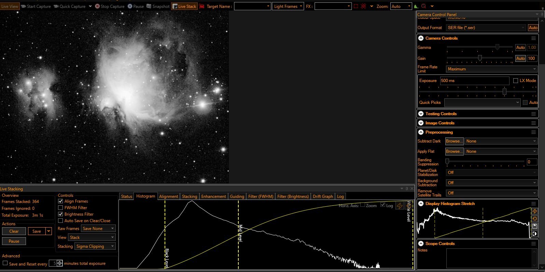Open the Testing Controls hamburger menu
The width and height of the screenshot is (545, 272).
(533, 114)
